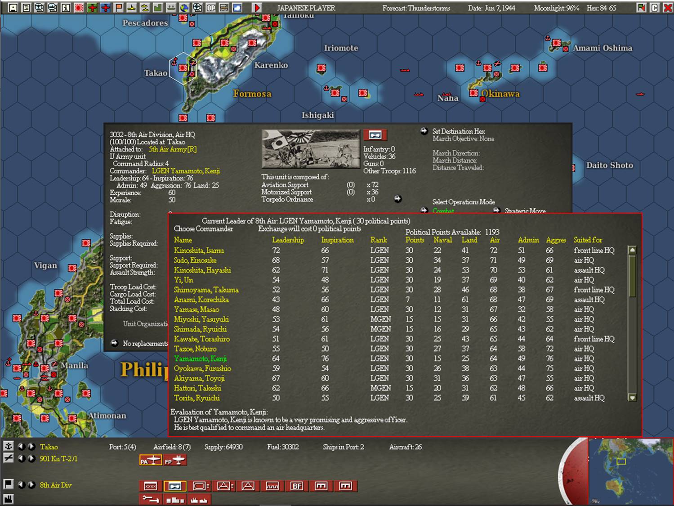674x506 pixels.
Task: Select the highlighted air HQ unit icon
Action: pos(175,486)
